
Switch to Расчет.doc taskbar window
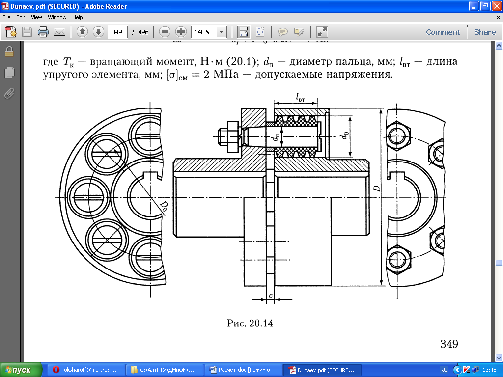pos(244,370)
